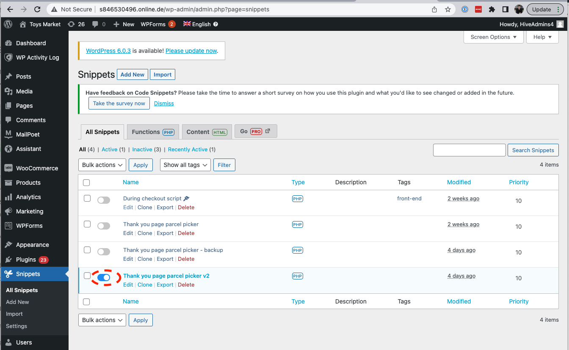Reload the page with browser refresh icon
Viewport: 569px width, 350px height.
pyautogui.click(x=37, y=9)
